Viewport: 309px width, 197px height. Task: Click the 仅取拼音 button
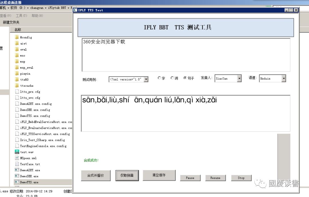(x=127, y=175)
